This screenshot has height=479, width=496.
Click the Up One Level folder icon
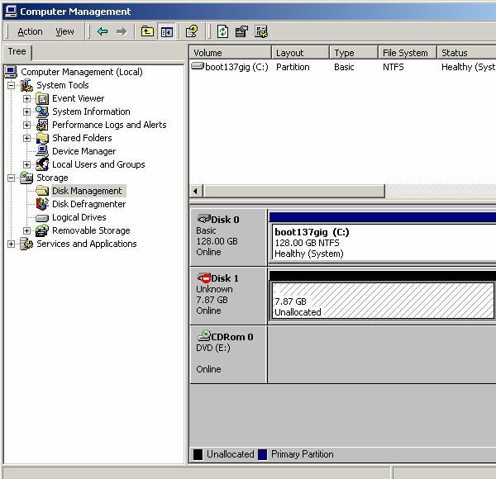(147, 31)
